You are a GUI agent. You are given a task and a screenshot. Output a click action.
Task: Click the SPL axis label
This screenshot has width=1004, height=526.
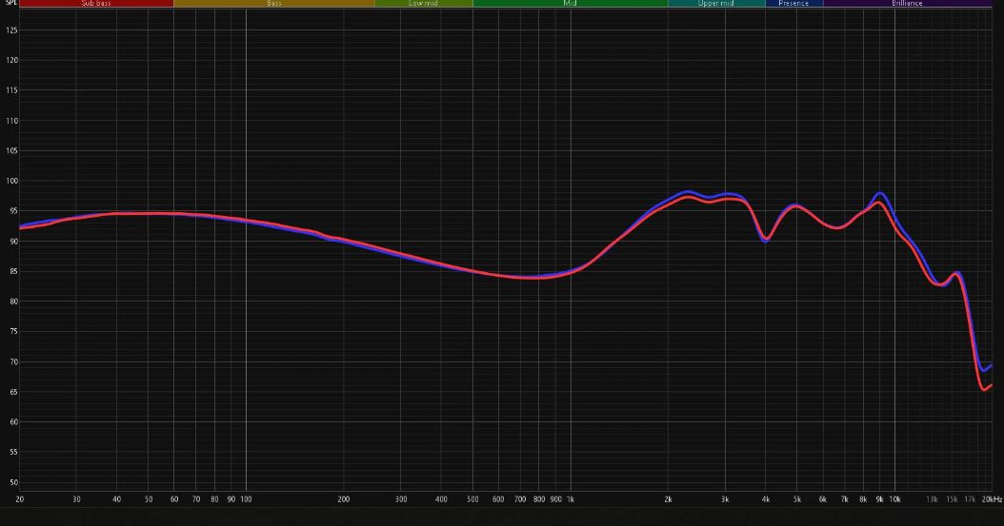pos(10,4)
